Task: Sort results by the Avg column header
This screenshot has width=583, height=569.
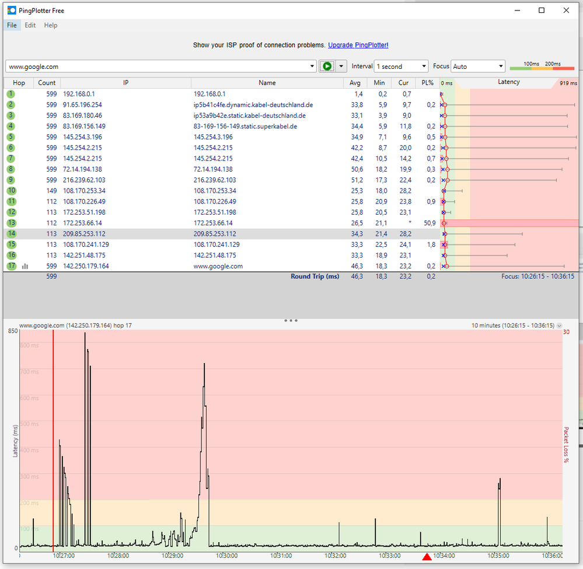Action: click(355, 82)
